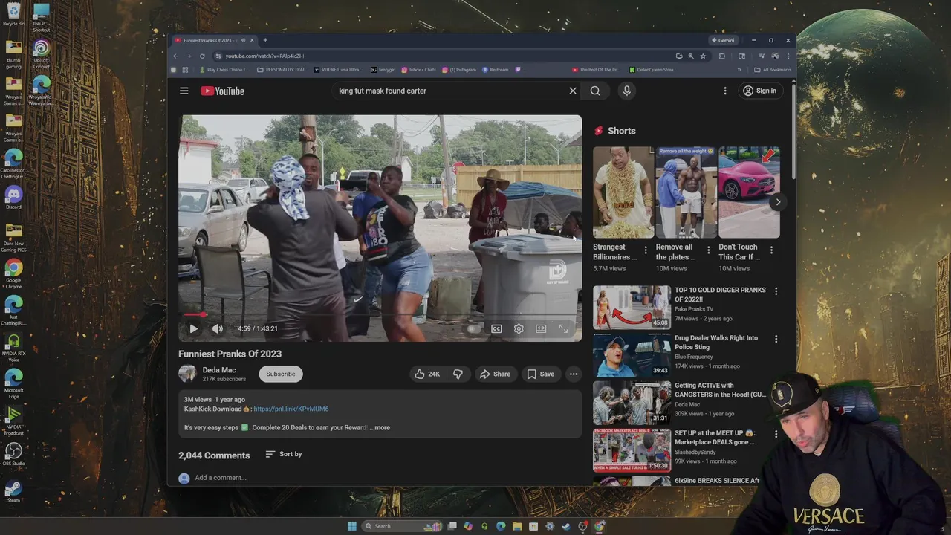
Task: Save video to a playlist
Action: pos(541,374)
